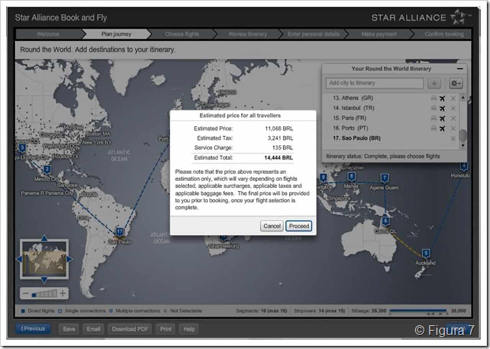This screenshot has width=490, height=349.
Task: Click the itinerary list scroll-down arrow
Action: pyautogui.click(x=463, y=146)
